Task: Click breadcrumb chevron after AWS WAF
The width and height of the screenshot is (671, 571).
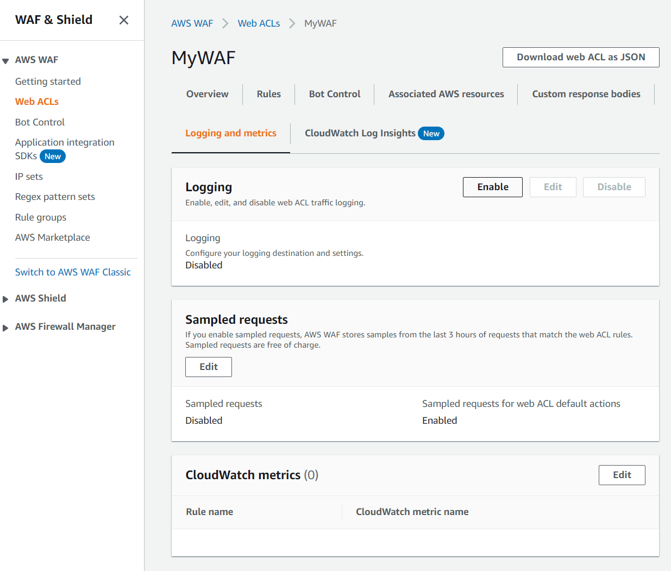Action: click(x=225, y=23)
